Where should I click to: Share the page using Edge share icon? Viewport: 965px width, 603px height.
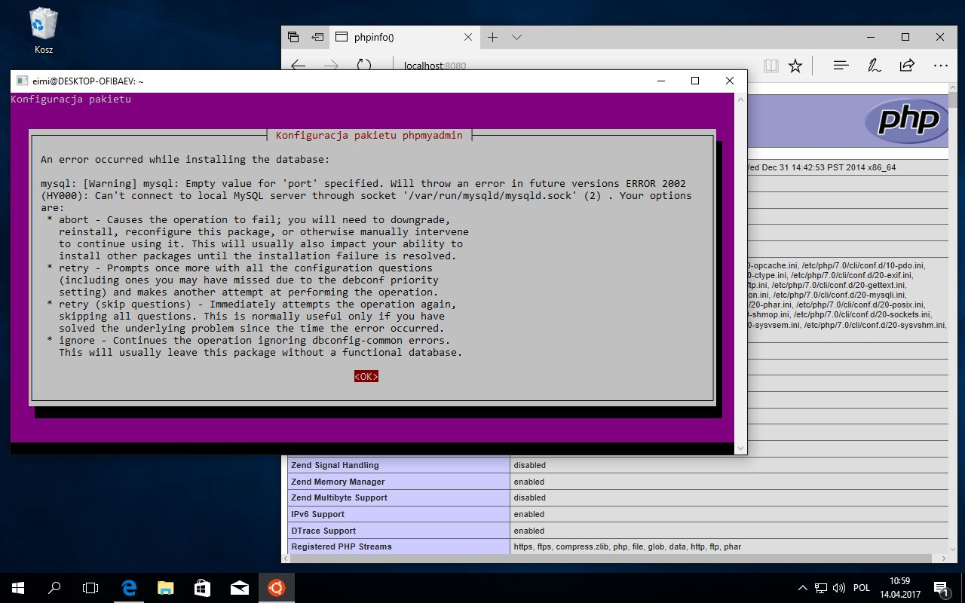pyautogui.click(x=907, y=66)
